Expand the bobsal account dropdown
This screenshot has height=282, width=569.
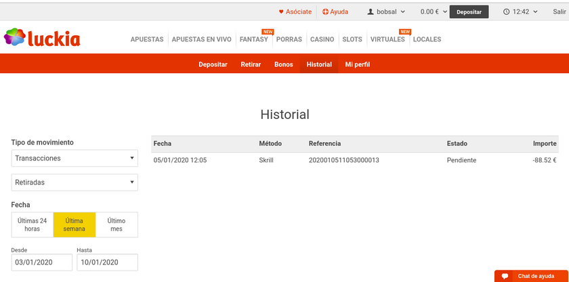[x=386, y=11]
